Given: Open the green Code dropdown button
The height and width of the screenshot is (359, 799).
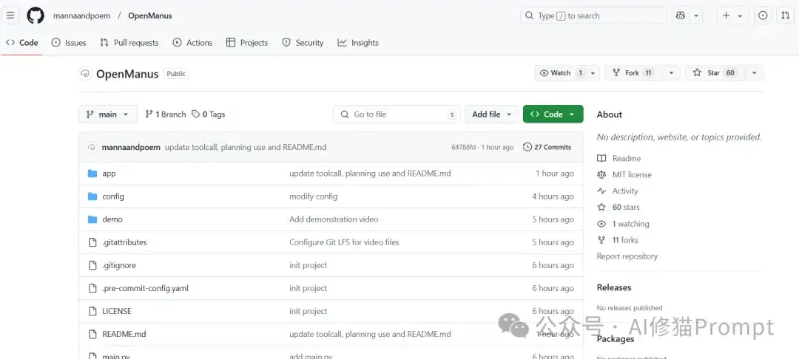Looking at the screenshot, I should (x=553, y=114).
